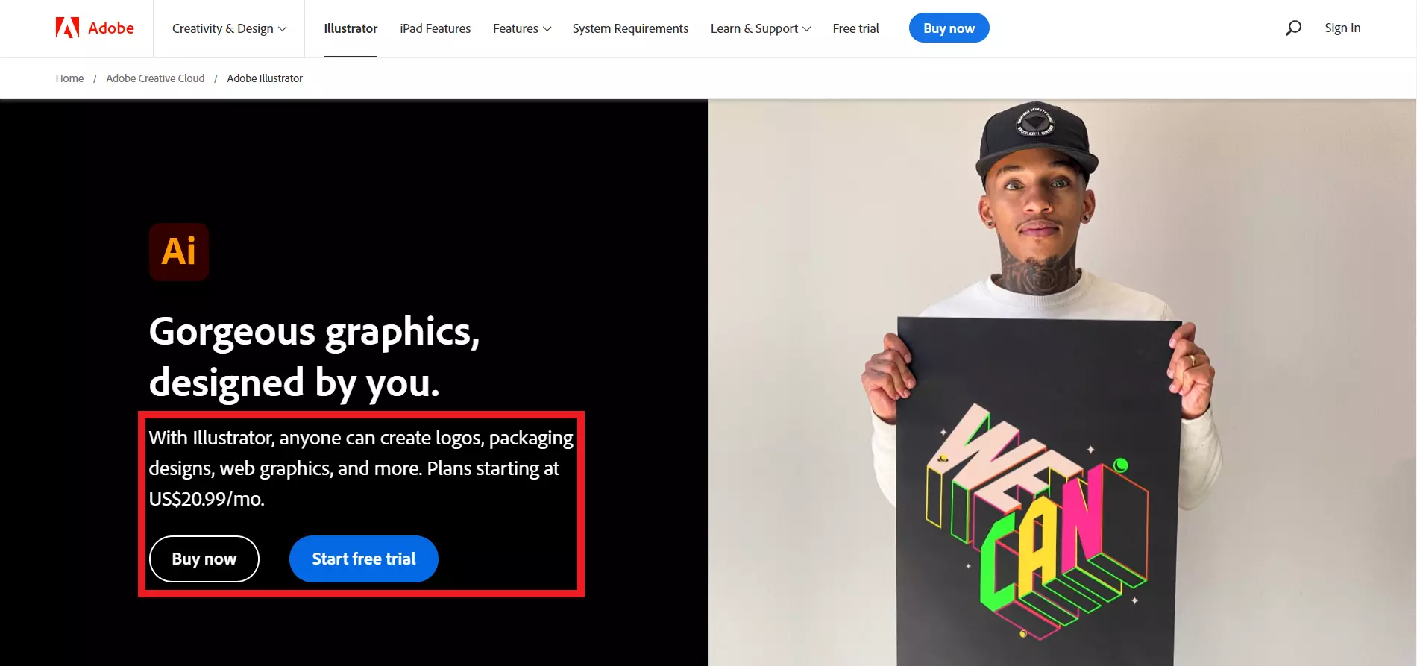Select the Illustrator navigation tab
This screenshot has height=666, width=1417.
tap(350, 28)
